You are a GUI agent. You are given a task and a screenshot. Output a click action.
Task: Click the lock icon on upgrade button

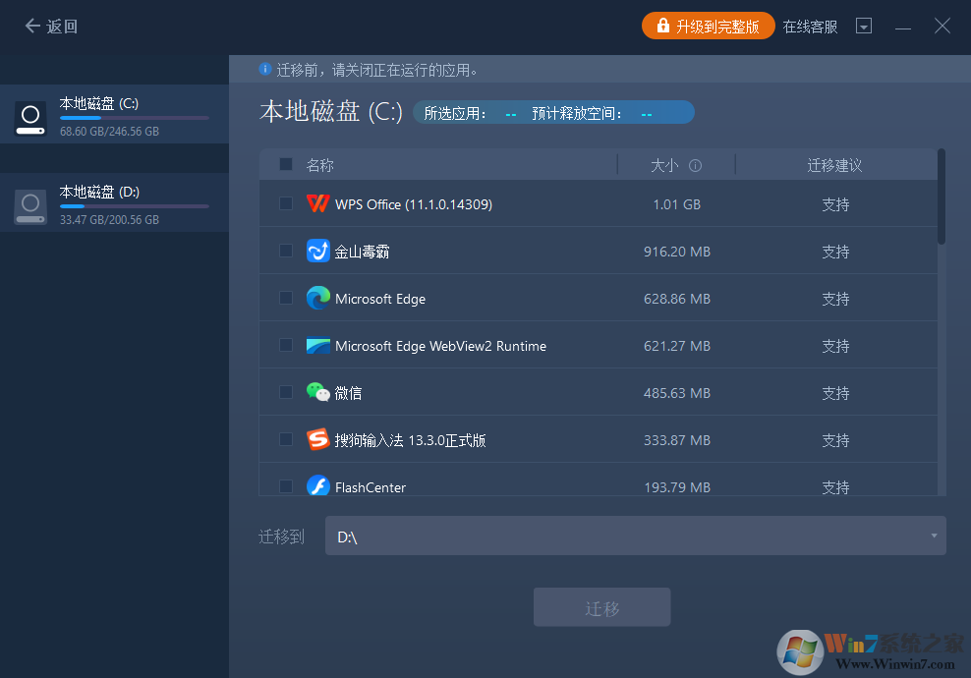[662, 26]
